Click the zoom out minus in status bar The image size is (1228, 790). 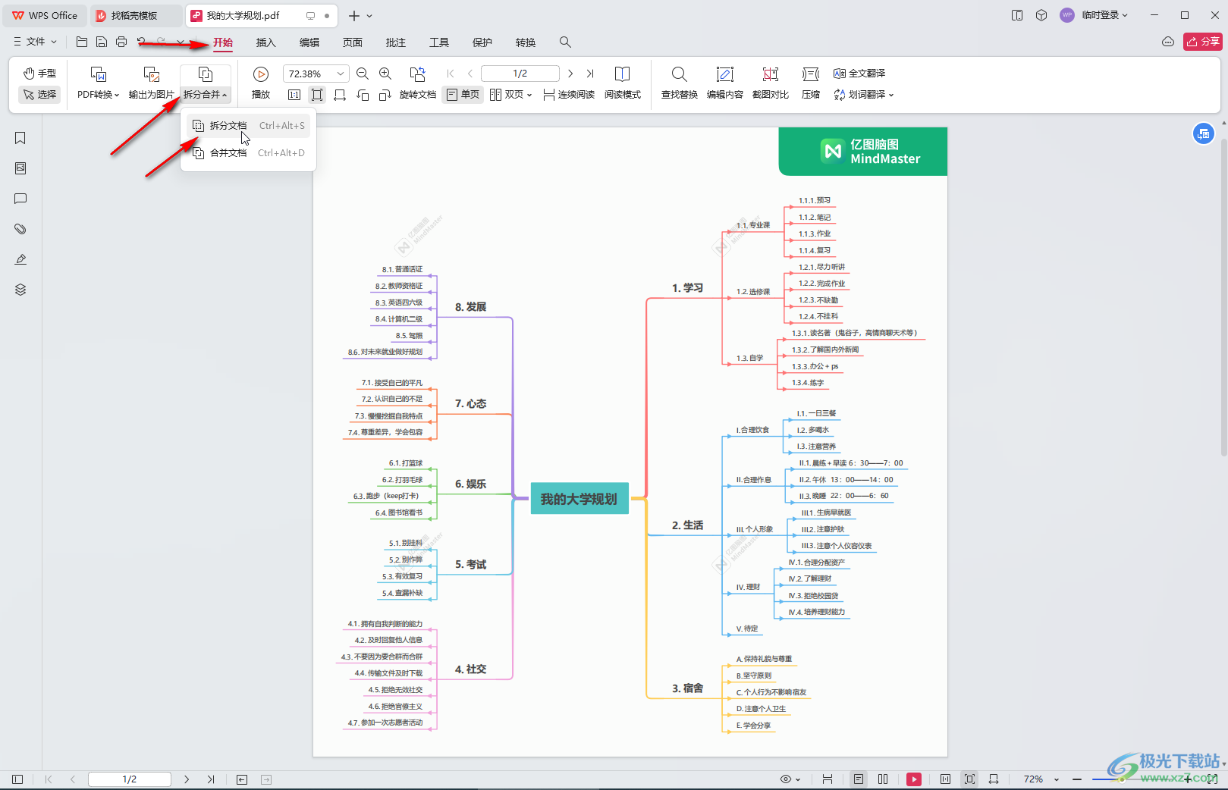(x=1077, y=779)
